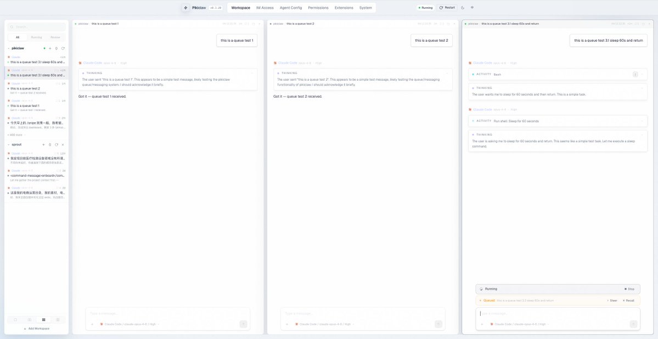
Task: Switch to three-pane layout
Action: click(x=44, y=320)
